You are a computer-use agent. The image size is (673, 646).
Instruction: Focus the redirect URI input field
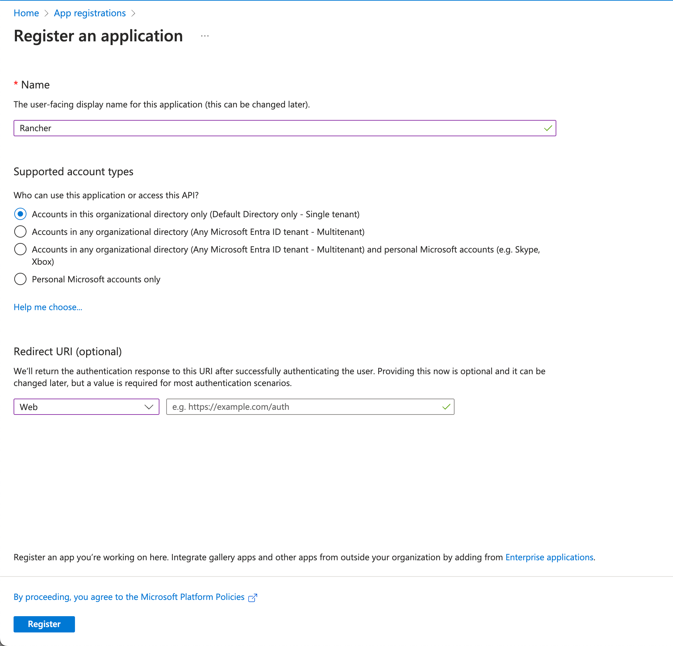[302, 407]
